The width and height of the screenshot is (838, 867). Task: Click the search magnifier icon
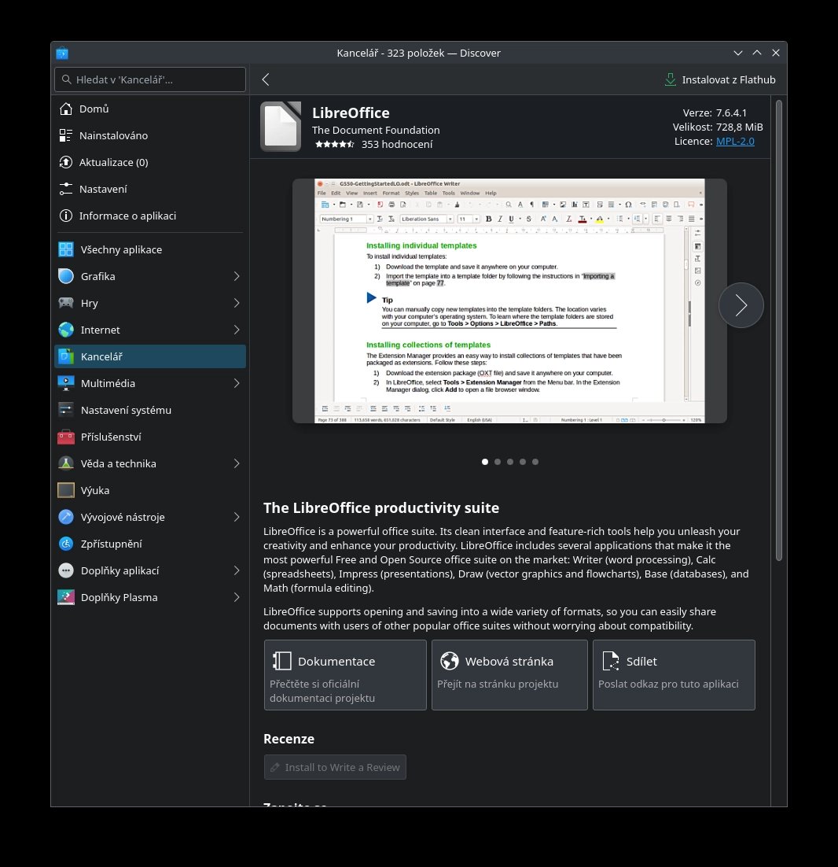click(66, 79)
